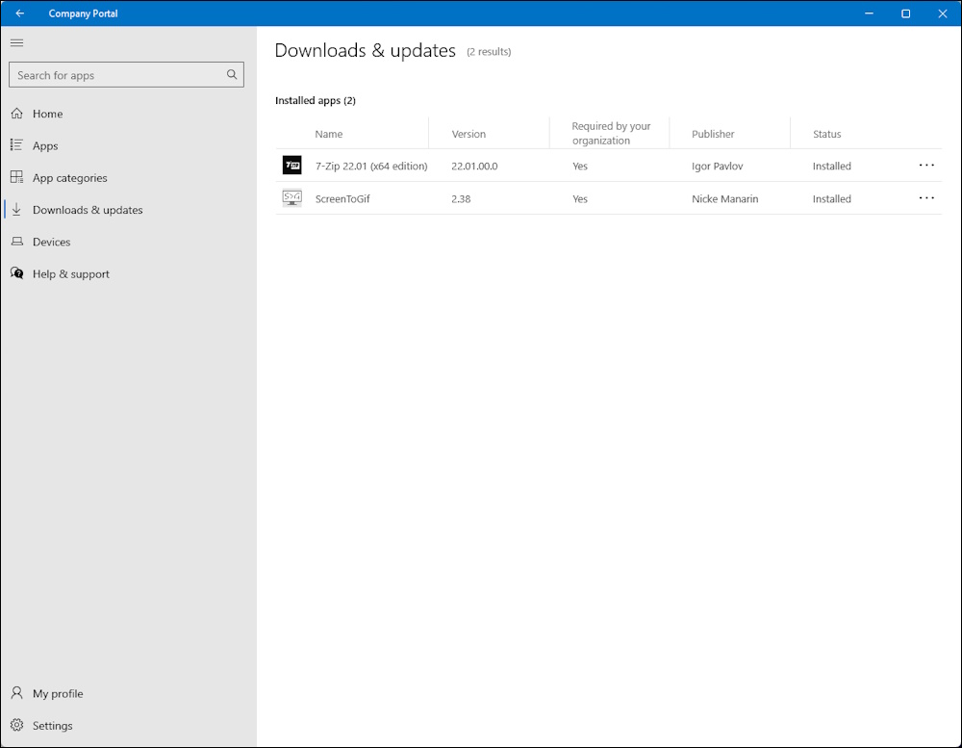Go to Home in sidebar
This screenshot has height=748, width=962.
coord(129,114)
